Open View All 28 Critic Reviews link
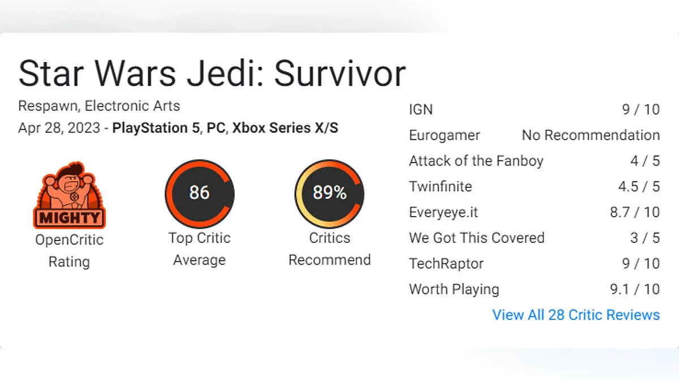 [x=575, y=315]
